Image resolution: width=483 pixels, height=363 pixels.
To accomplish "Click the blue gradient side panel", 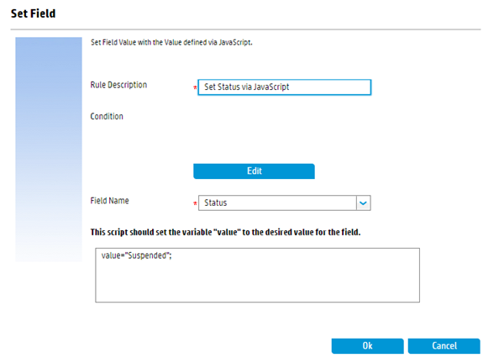I will (x=49, y=150).
